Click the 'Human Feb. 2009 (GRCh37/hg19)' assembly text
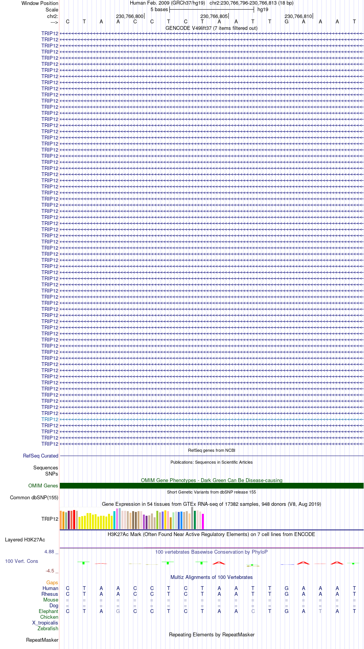364x649 pixels. pyautogui.click(x=167, y=3)
